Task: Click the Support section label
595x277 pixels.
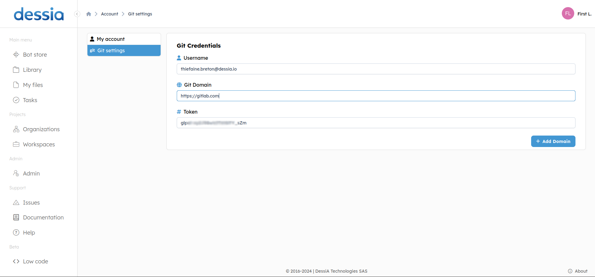Action: 17,188
